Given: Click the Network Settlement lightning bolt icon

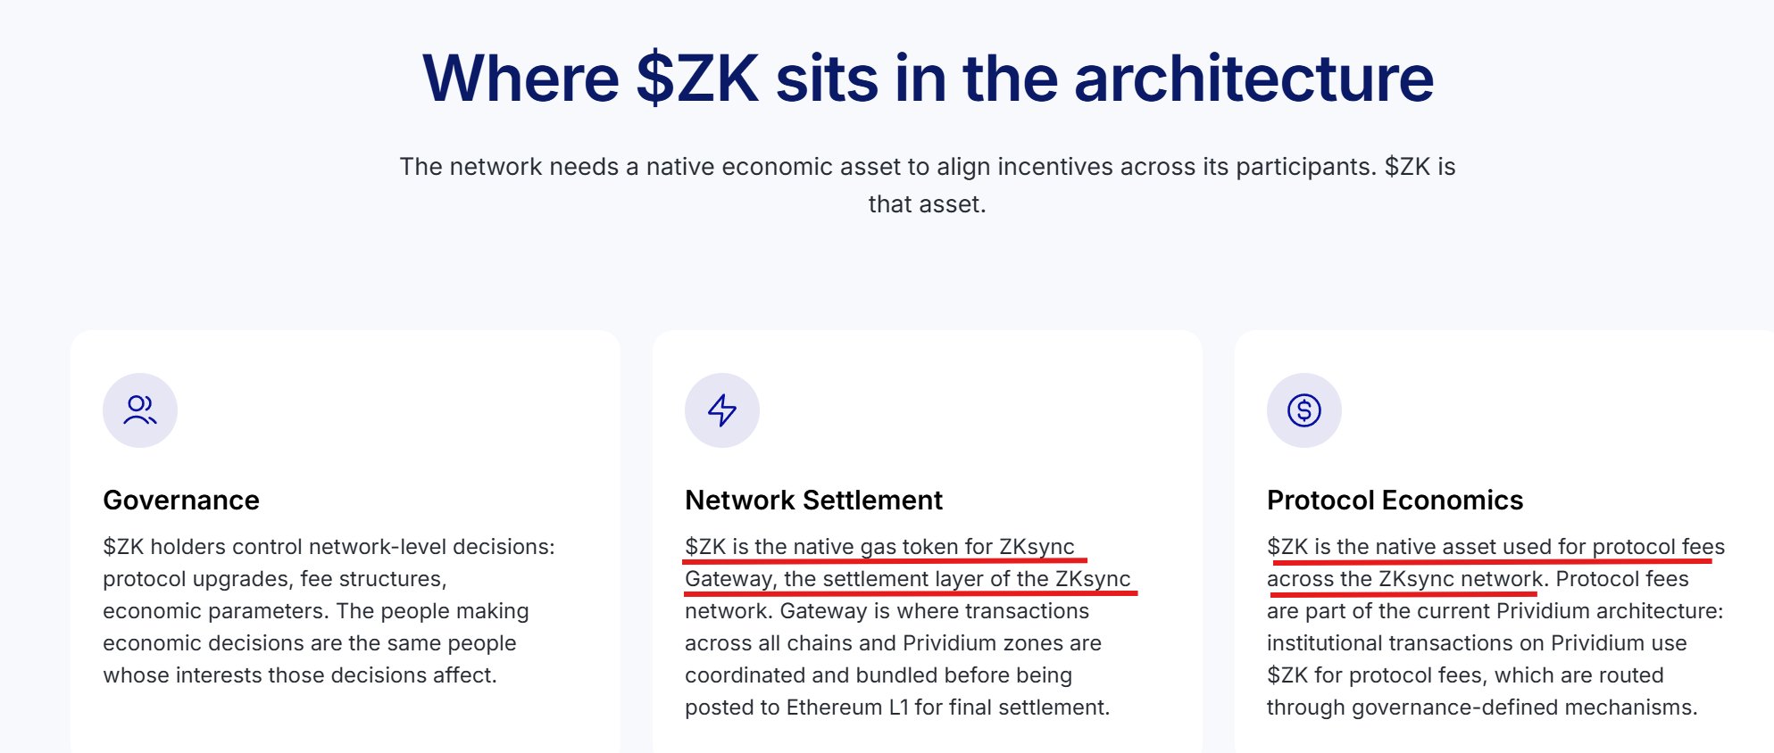Looking at the screenshot, I should coord(722,410).
